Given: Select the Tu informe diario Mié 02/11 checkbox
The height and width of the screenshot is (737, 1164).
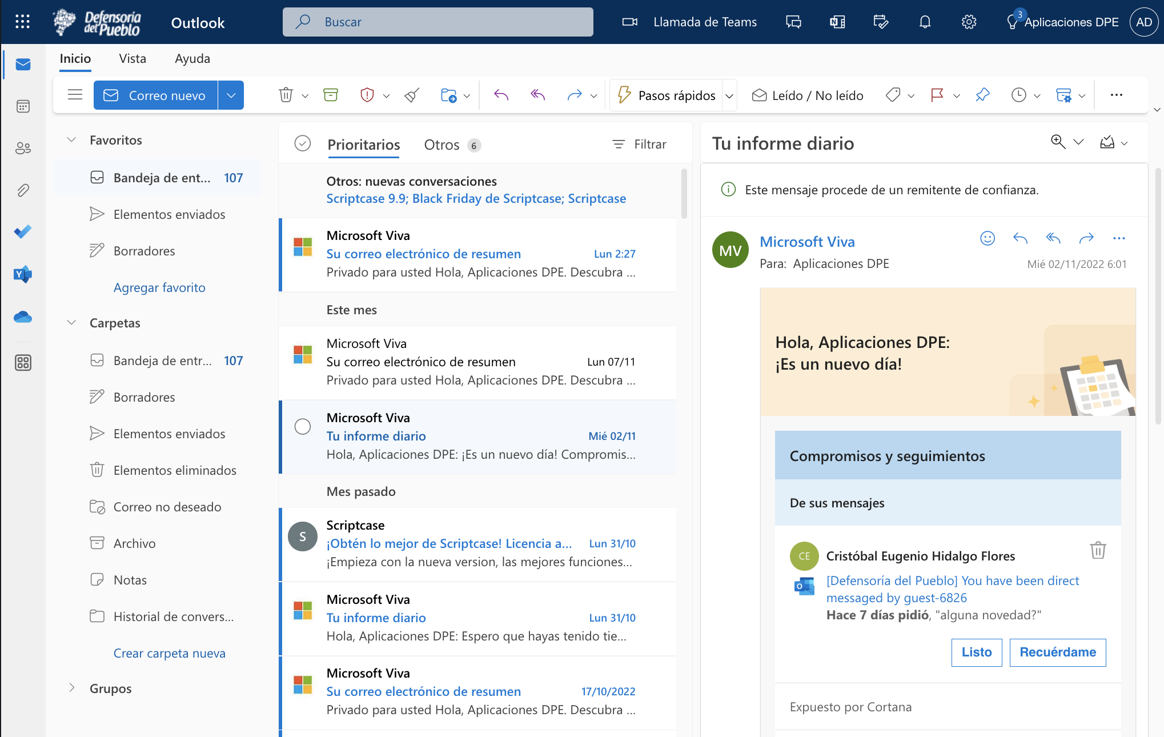Looking at the screenshot, I should point(303,427).
